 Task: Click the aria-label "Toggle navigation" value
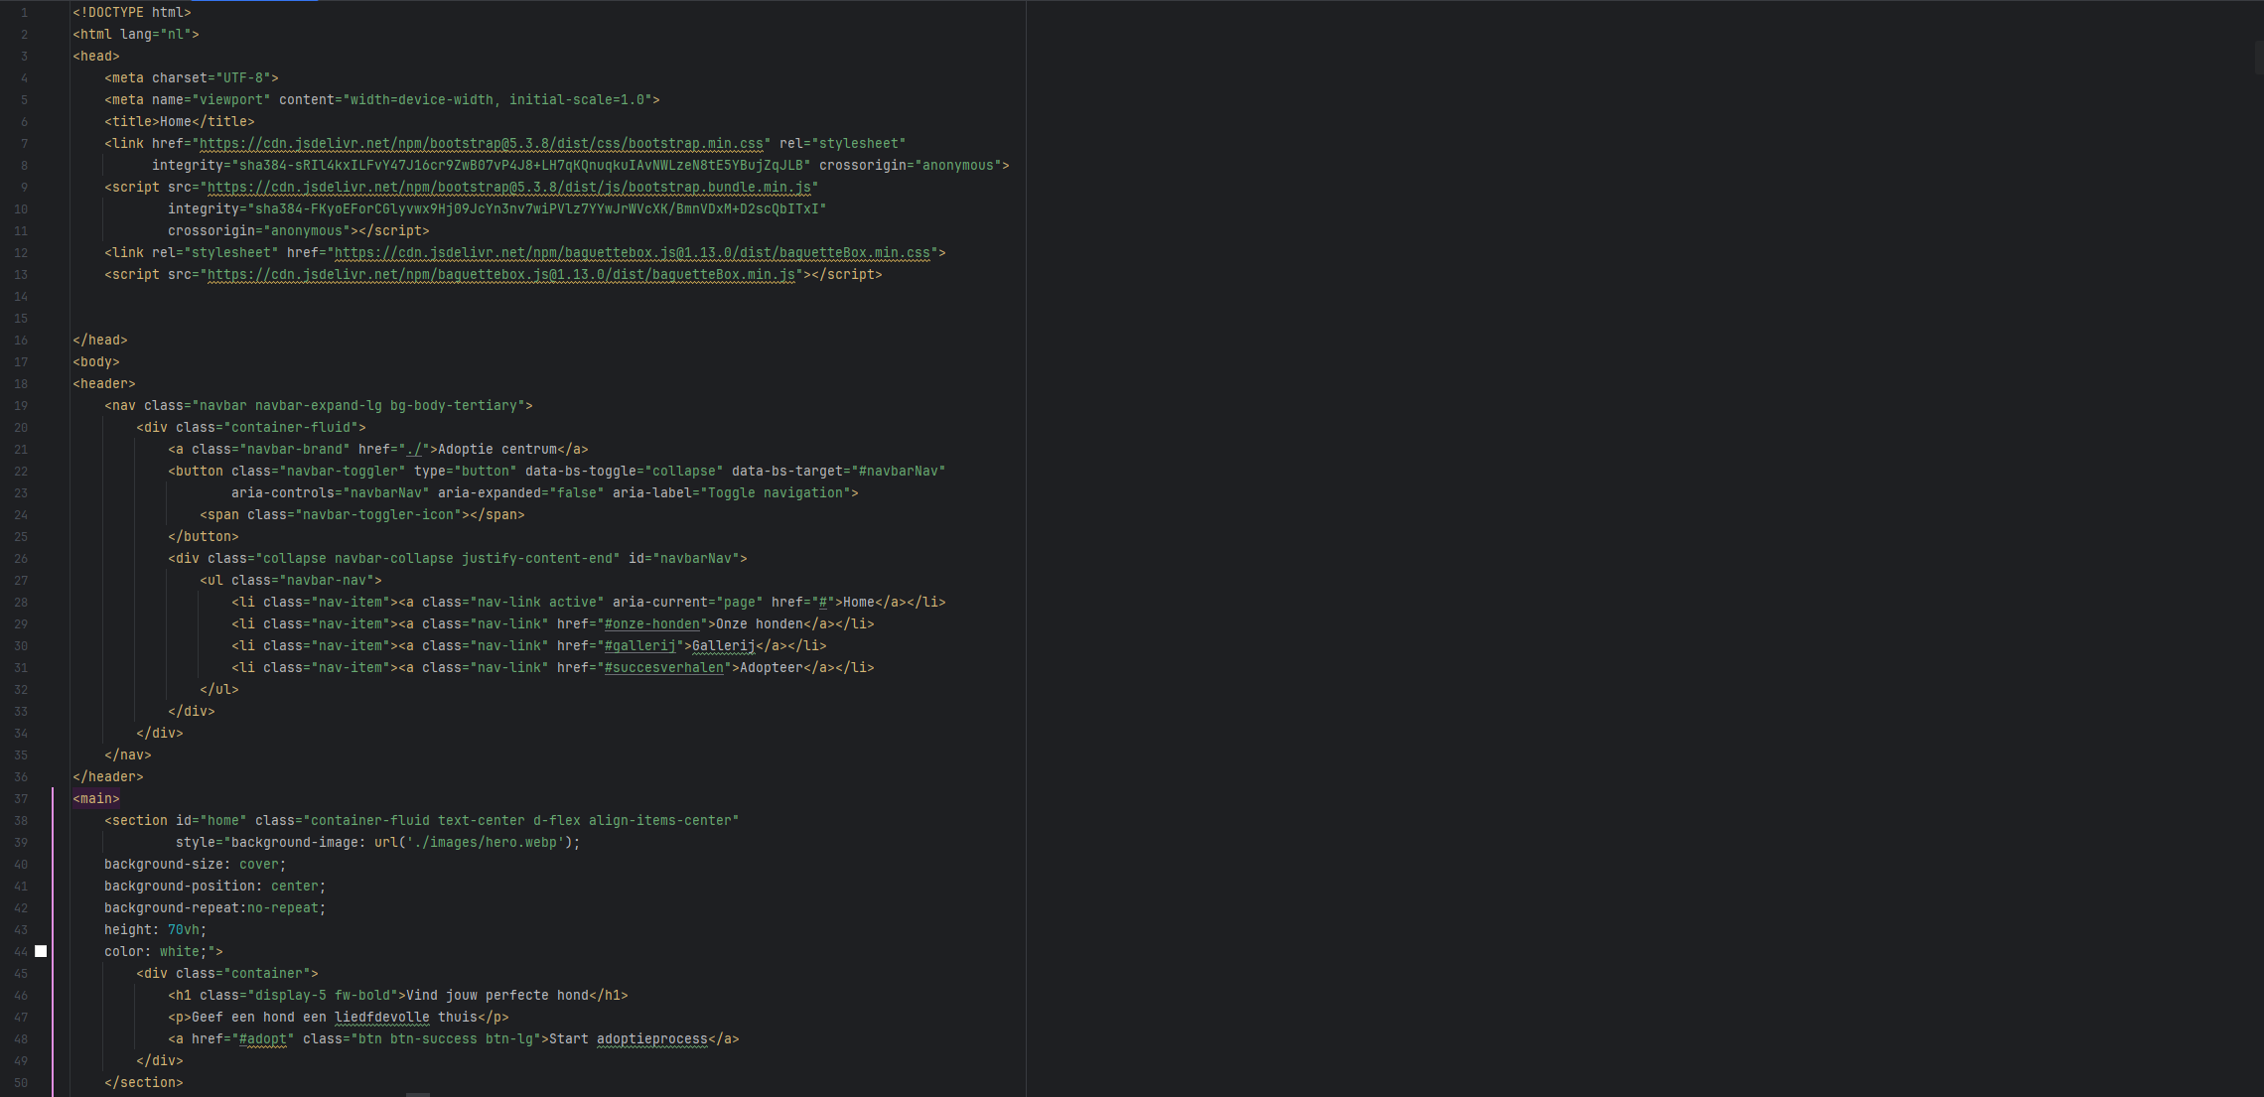[776, 493]
